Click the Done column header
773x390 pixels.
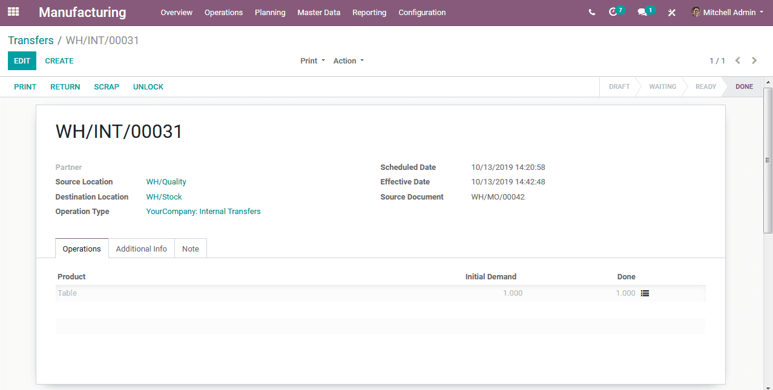pyautogui.click(x=627, y=277)
